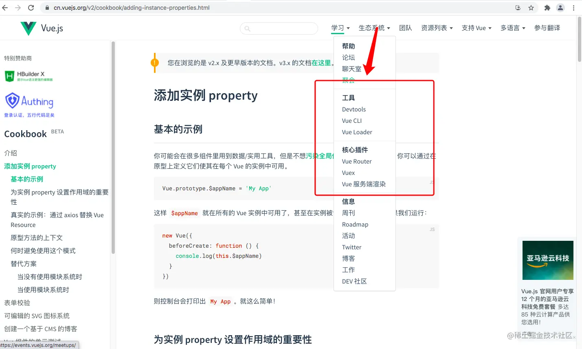
Task: Click the 为实例 property 设置作用域的重要性 heading
Action: [233, 340]
